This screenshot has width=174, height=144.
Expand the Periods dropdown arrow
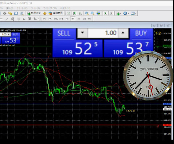[x=128, y=13]
